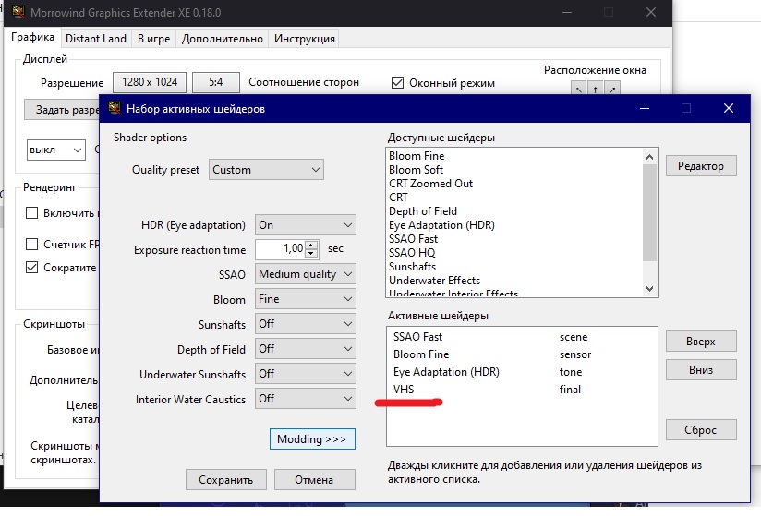Select Depth of Field in available shaders

click(x=514, y=211)
